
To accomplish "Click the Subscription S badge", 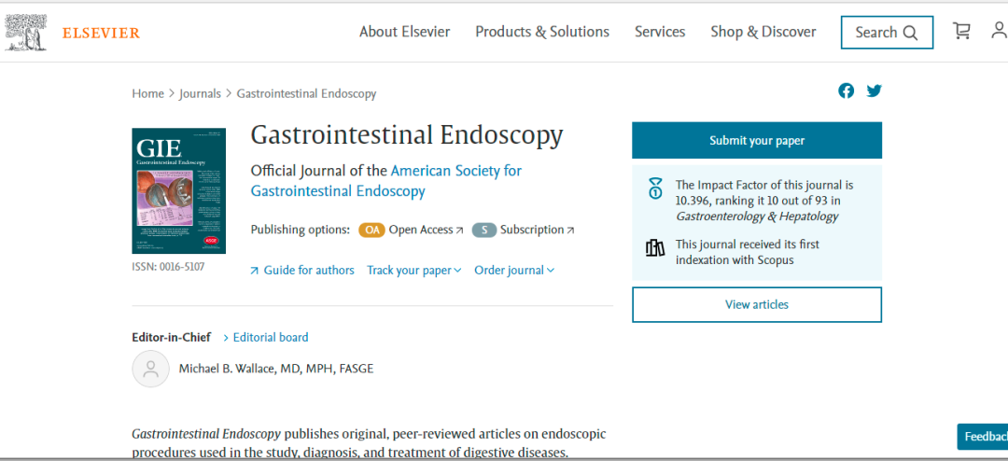I will tap(483, 230).
